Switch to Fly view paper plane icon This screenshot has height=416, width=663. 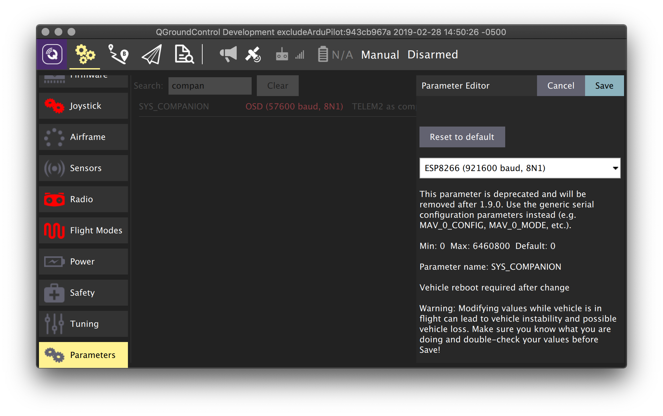(152, 54)
